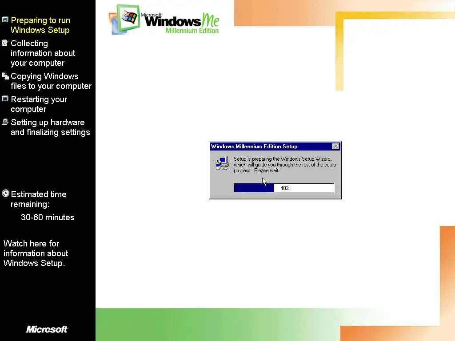
Task: Click the 'Watch here for information' text
Action: tap(36, 253)
